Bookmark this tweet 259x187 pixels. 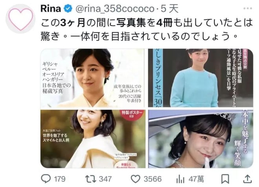click(225, 179)
